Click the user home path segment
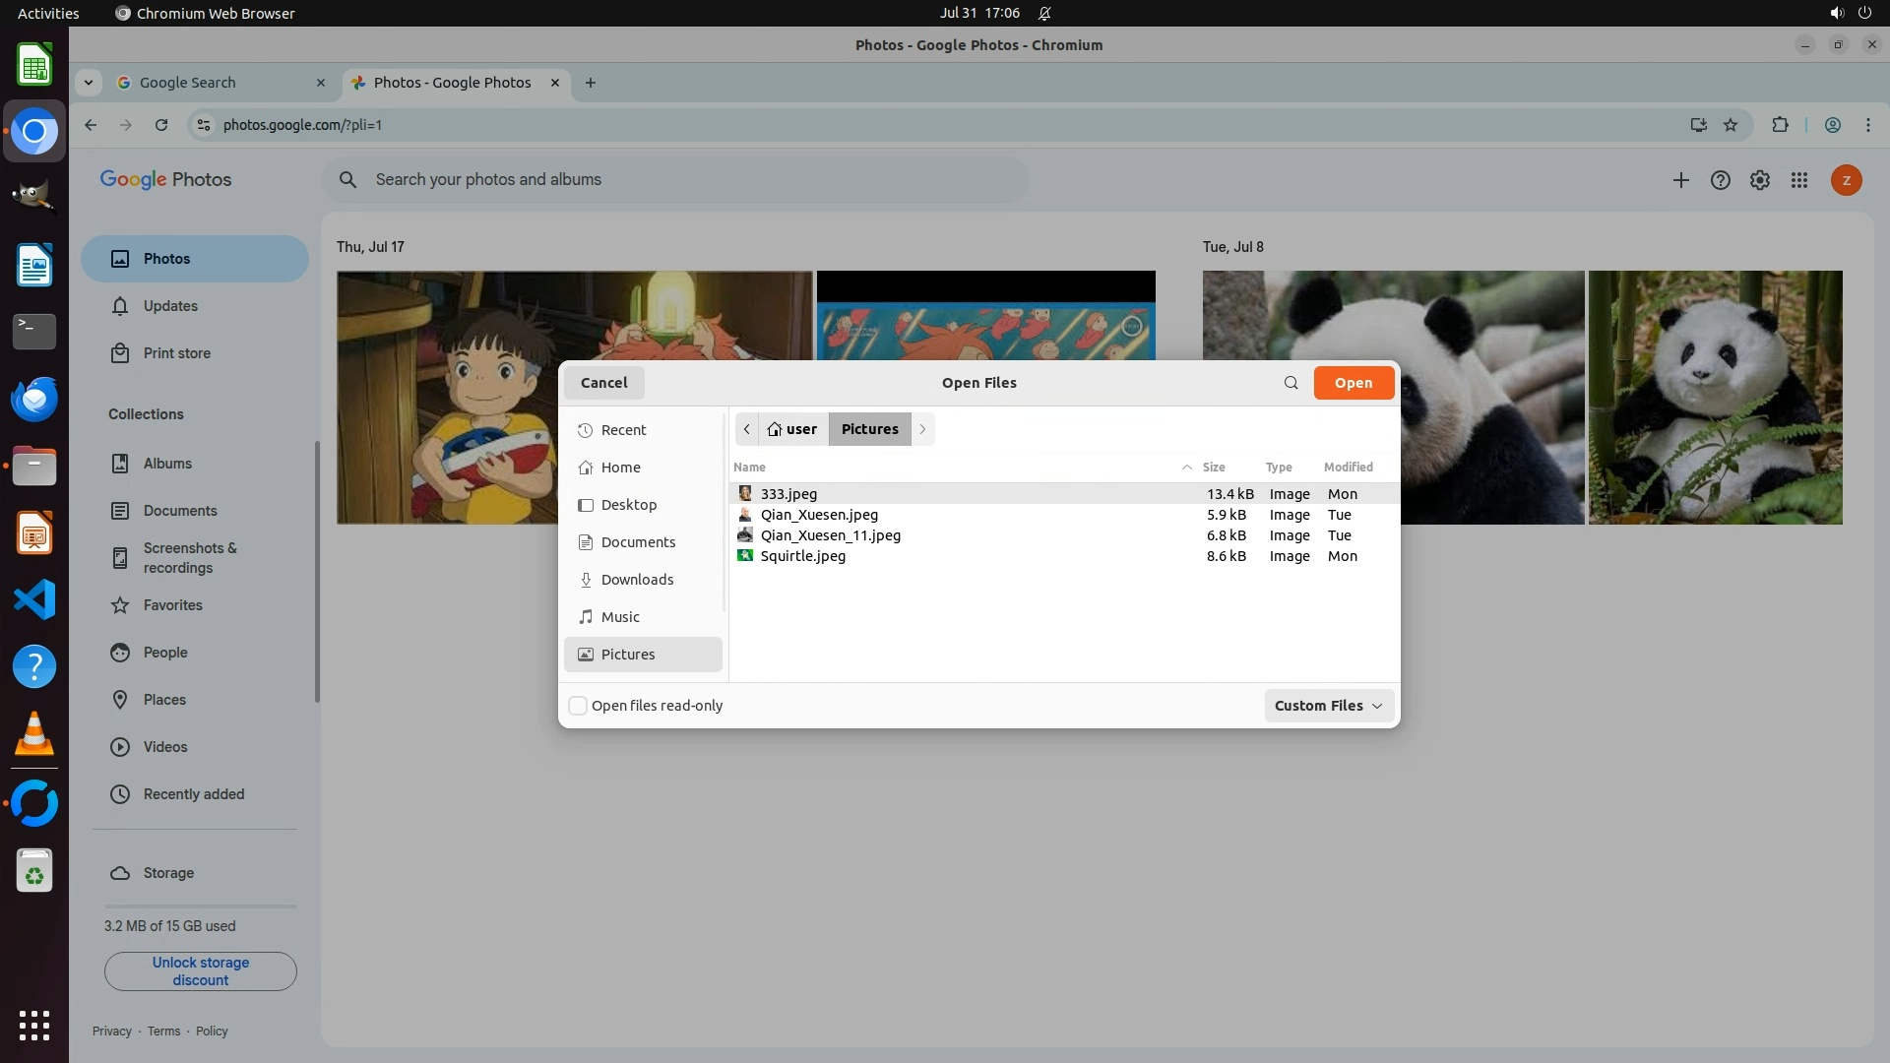The height and width of the screenshot is (1063, 1890). (x=793, y=429)
